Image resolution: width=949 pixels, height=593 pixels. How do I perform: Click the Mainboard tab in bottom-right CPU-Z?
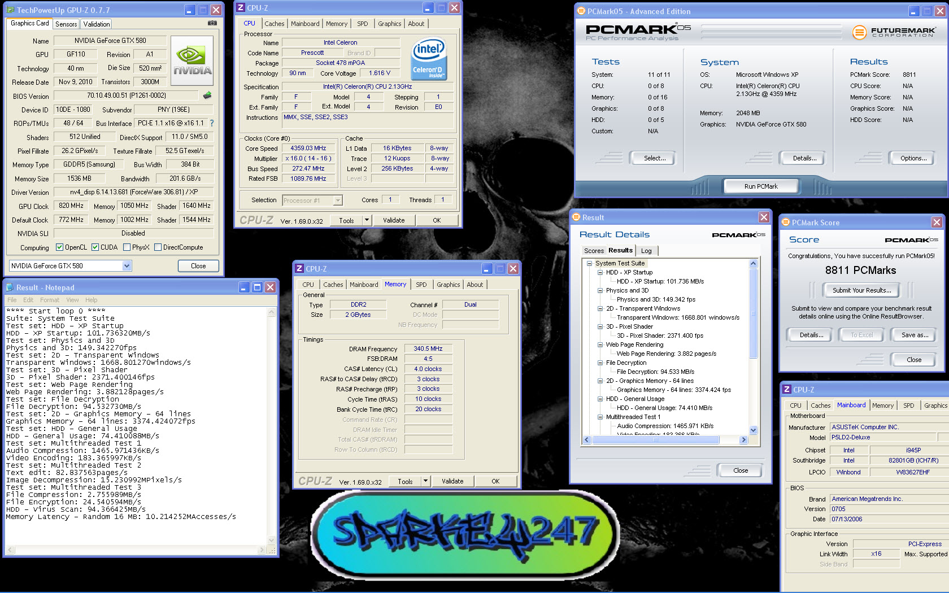point(851,405)
